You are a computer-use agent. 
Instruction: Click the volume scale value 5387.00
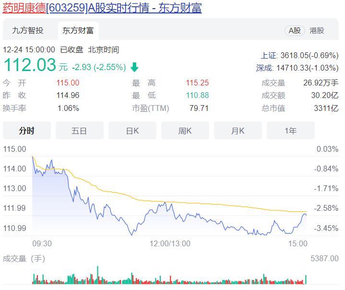pos(324,258)
